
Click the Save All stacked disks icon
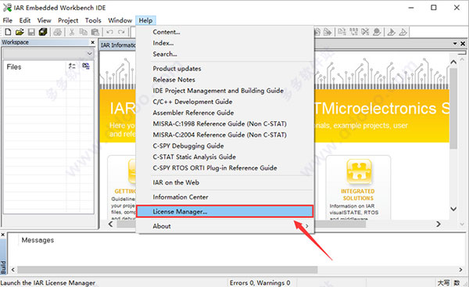[43, 32]
